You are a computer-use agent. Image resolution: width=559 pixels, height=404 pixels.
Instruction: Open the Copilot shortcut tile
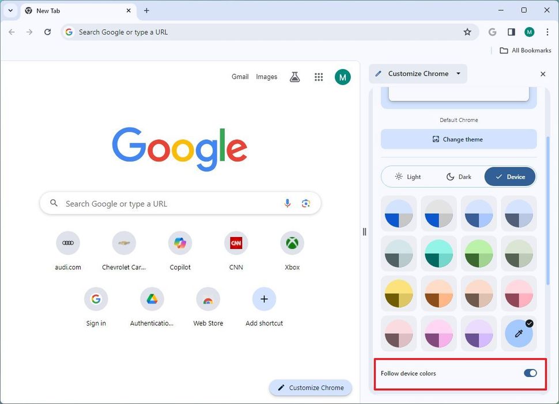[180, 242]
